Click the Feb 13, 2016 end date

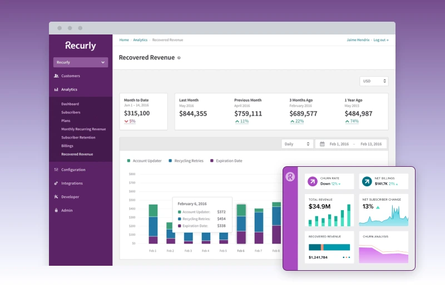click(371, 144)
